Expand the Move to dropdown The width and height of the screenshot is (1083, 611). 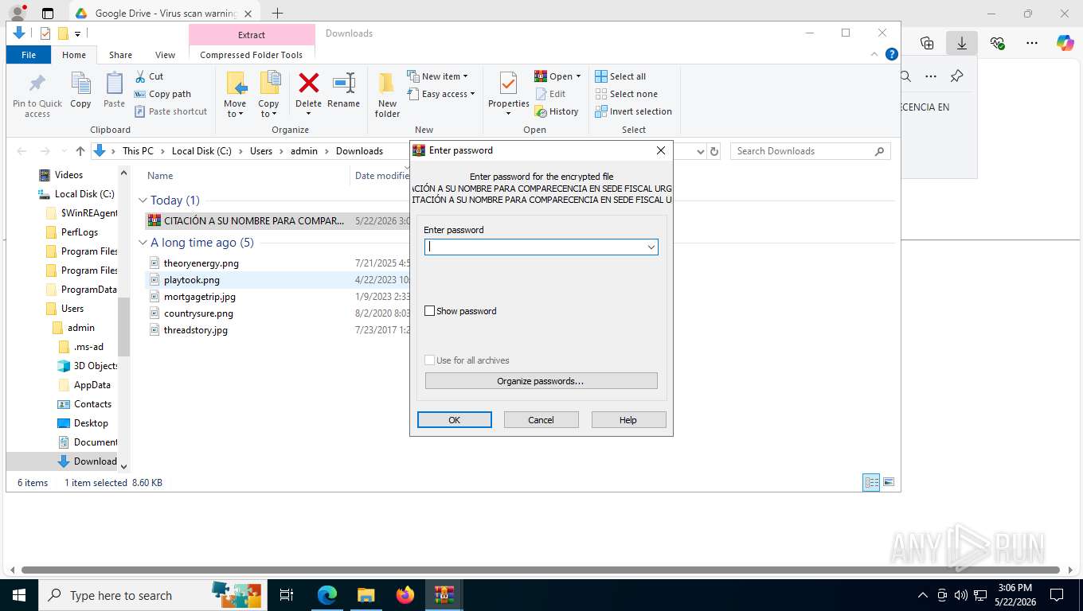[235, 109]
